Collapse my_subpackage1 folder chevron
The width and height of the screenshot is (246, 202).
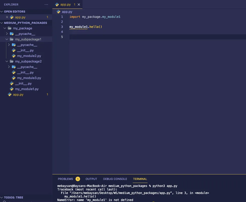point(7,39)
